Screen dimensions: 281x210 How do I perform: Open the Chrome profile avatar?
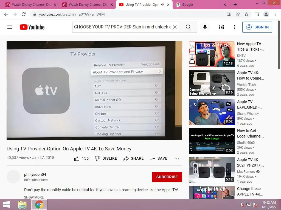266,14
